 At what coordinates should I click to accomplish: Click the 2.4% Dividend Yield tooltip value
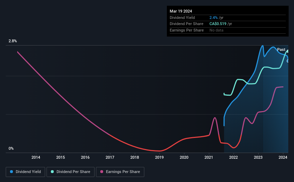213,18
